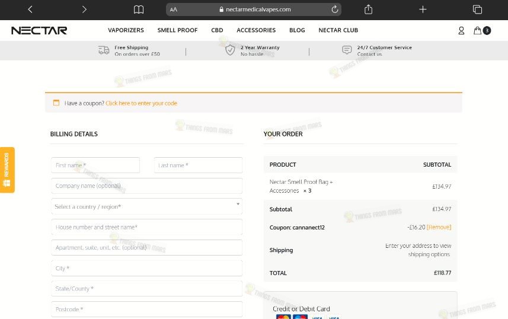Open the Accessories menu
The image size is (508, 319).
(x=256, y=30)
